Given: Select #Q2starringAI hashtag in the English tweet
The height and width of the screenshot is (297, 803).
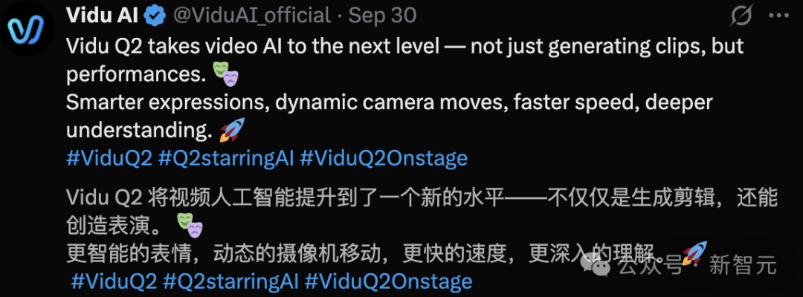Looking at the screenshot, I should point(229,158).
